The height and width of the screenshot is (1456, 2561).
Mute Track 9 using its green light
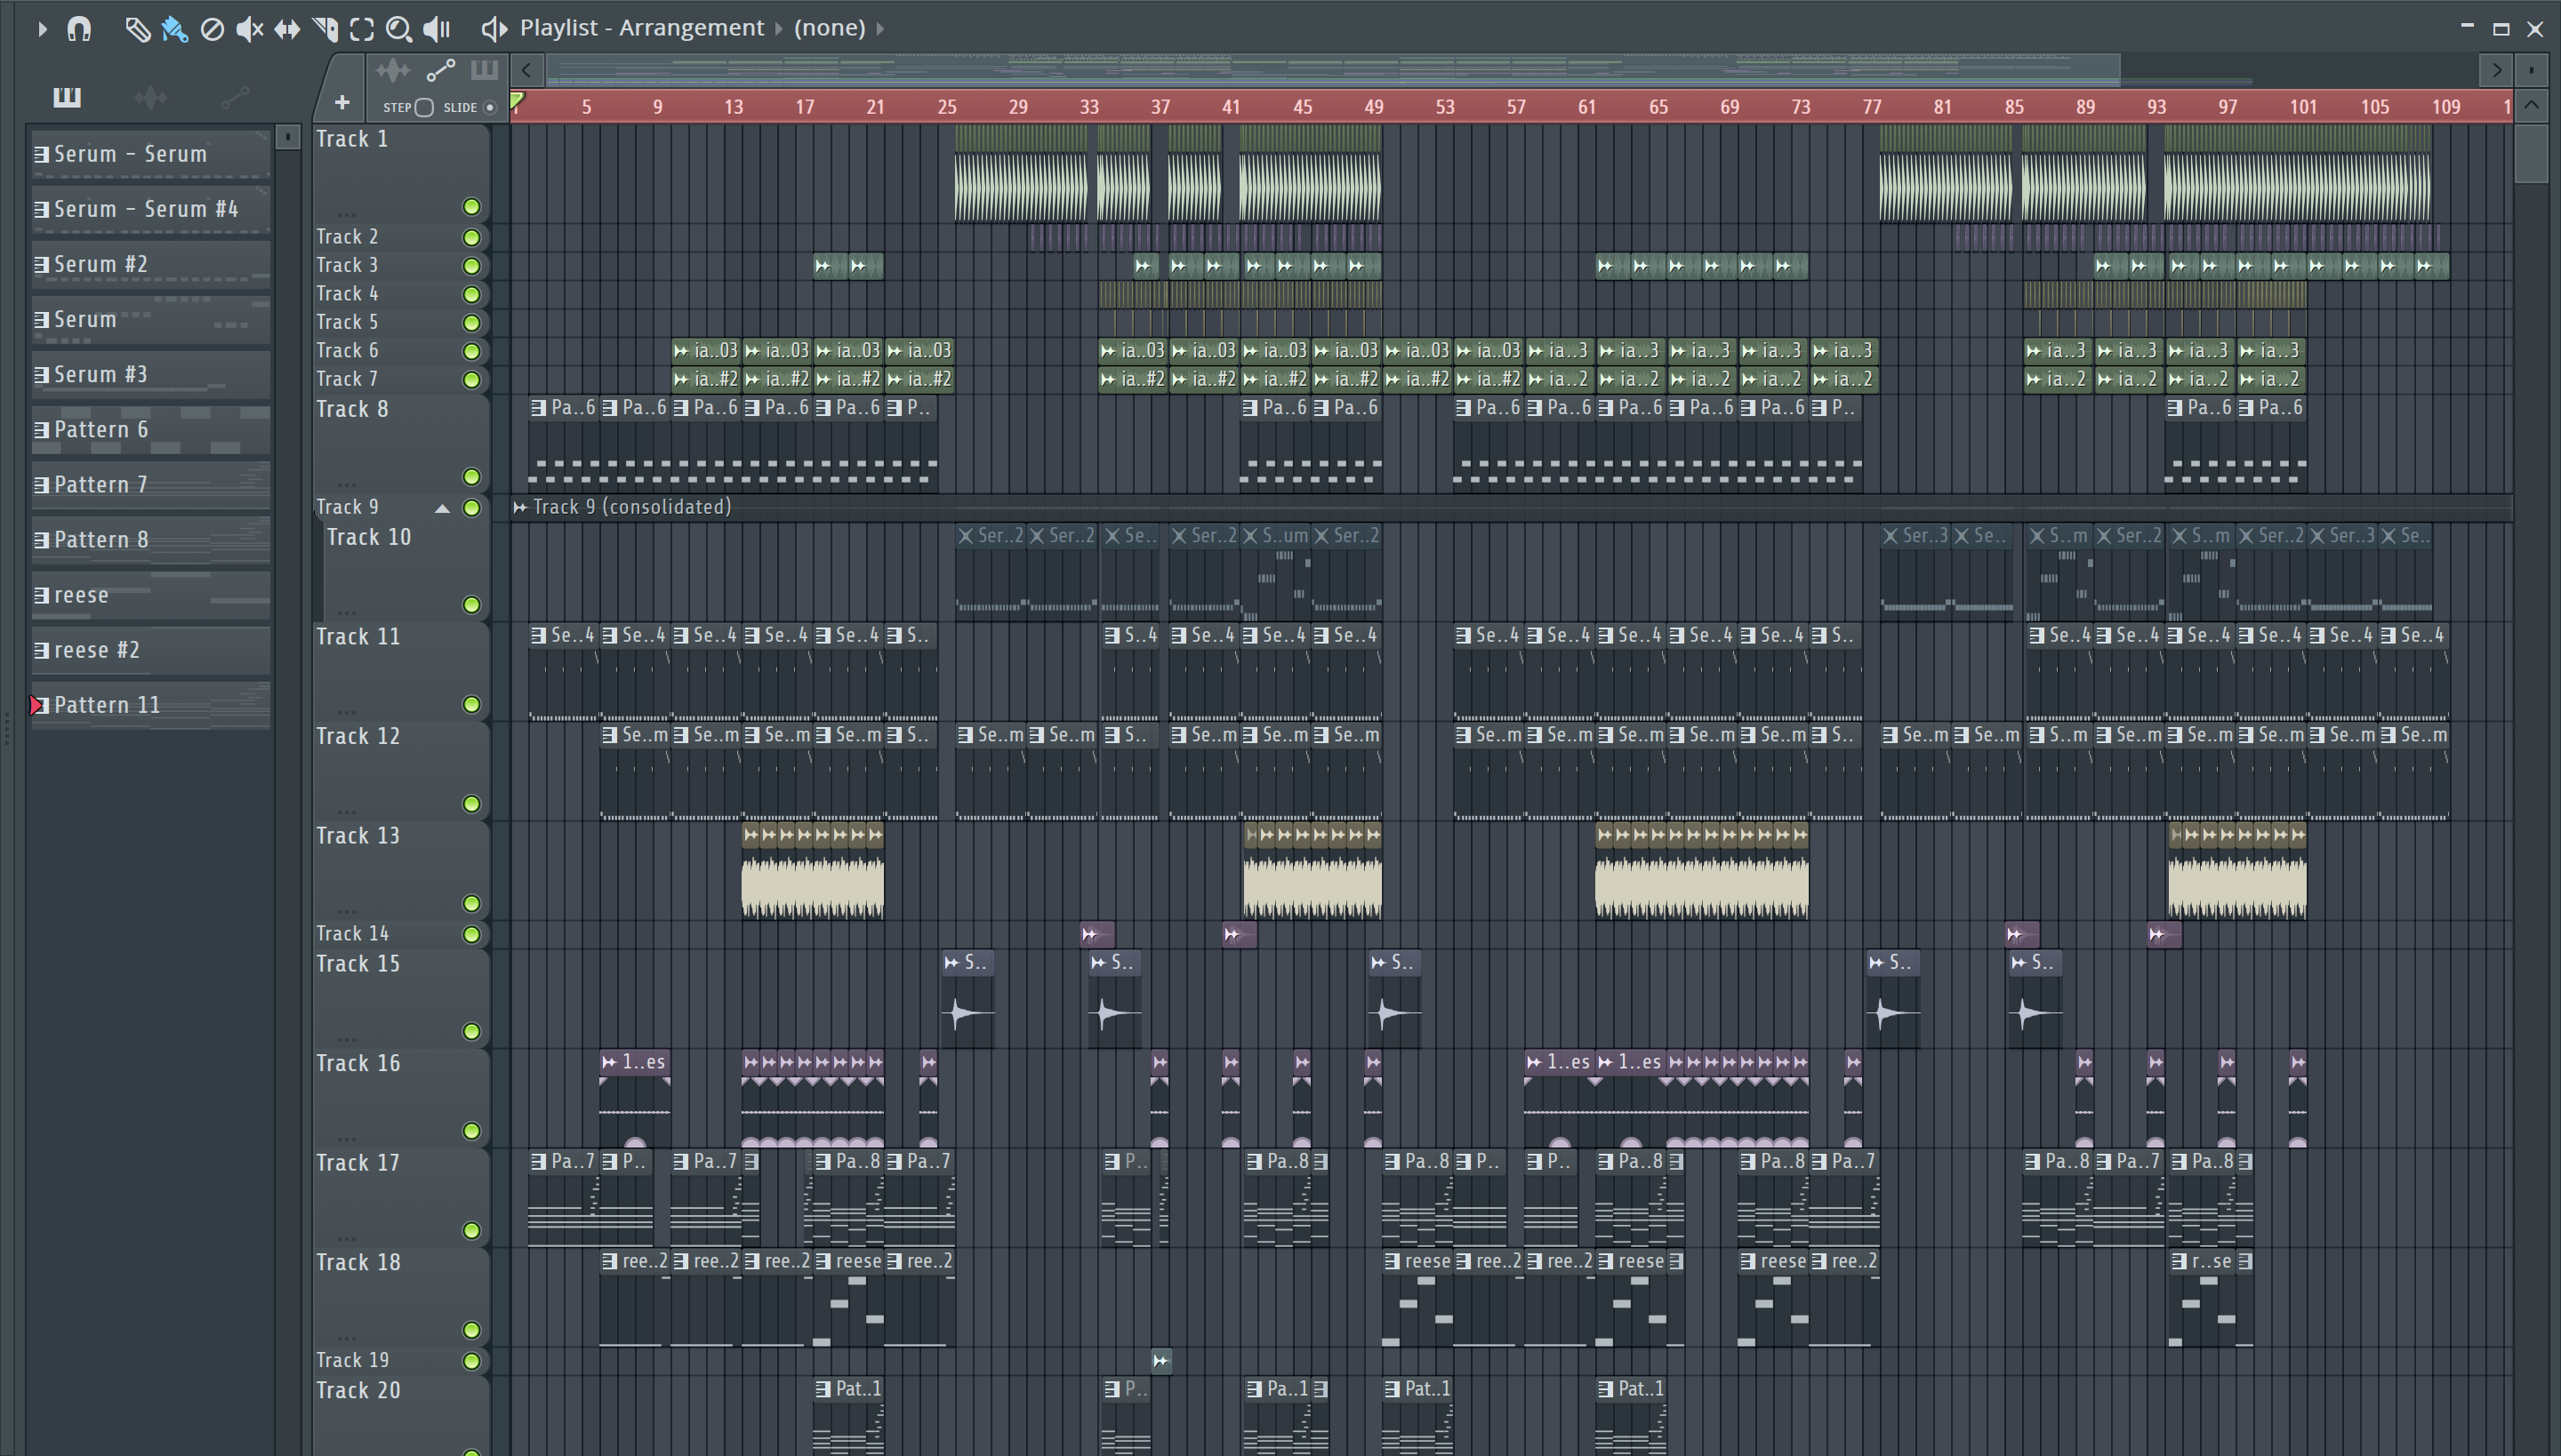(471, 508)
